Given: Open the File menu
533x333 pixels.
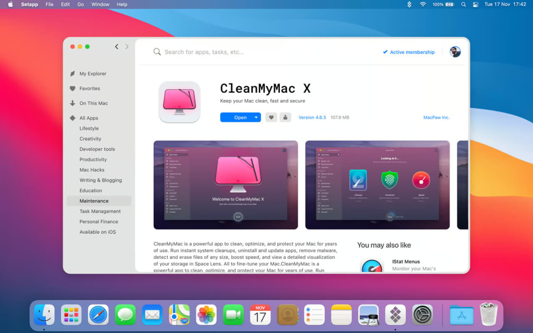Looking at the screenshot, I should point(50,5).
